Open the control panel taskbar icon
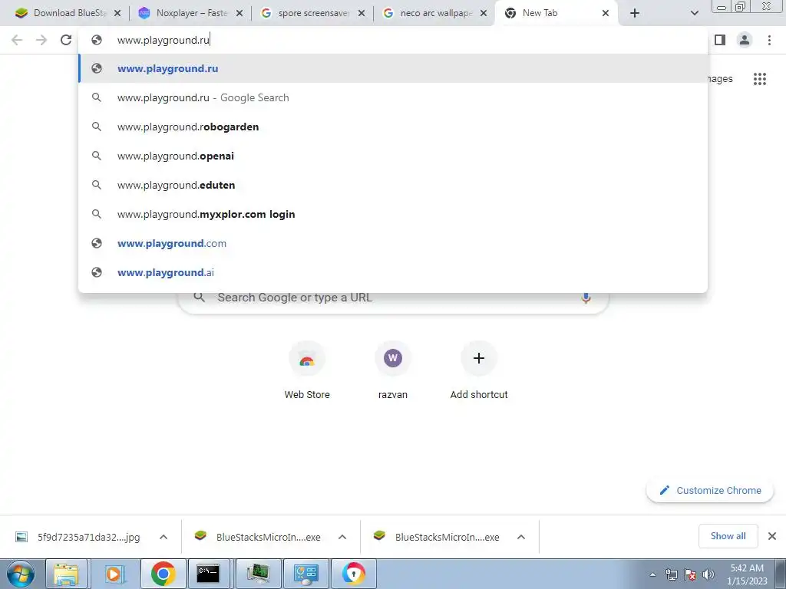This screenshot has width=786, height=589. 305,574
